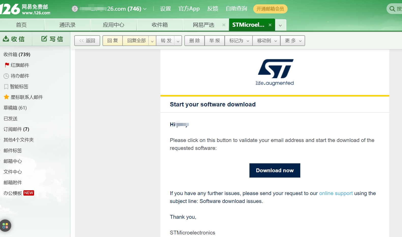Open 待办邮件 folder
The height and width of the screenshot is (237, 402).
coord(20,76)
